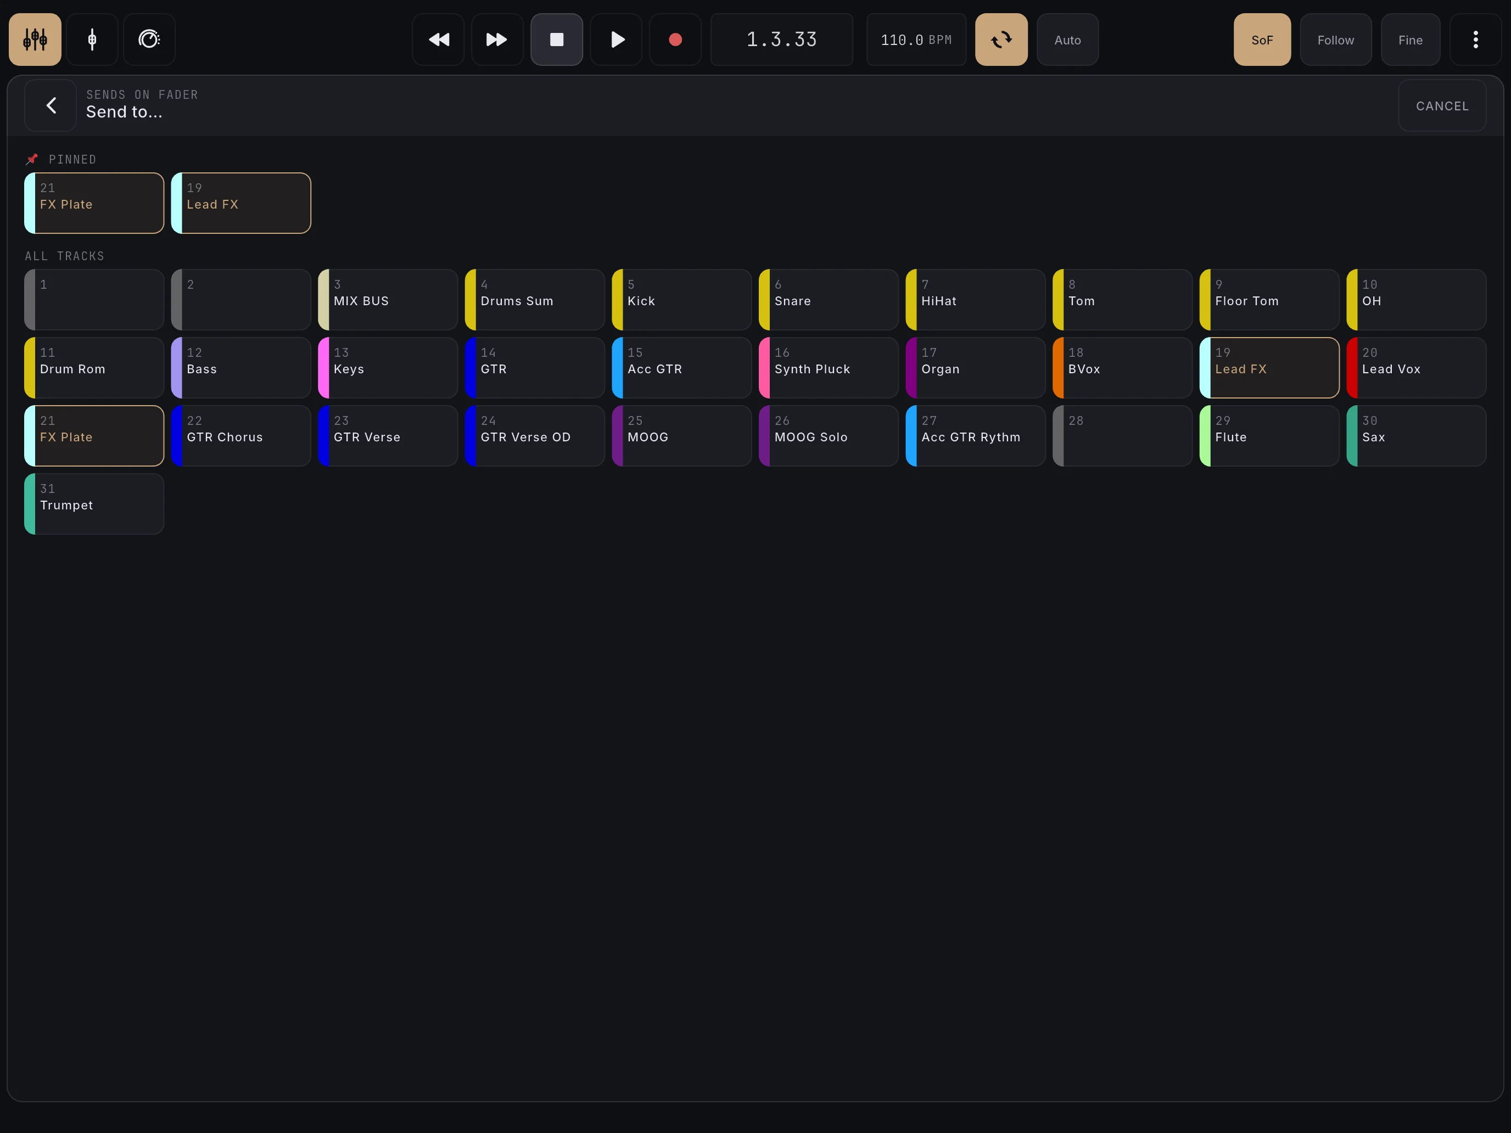Toggle the Auto mode button
Viewport: 1511px width, 1133px height.
pos(1068,40)
